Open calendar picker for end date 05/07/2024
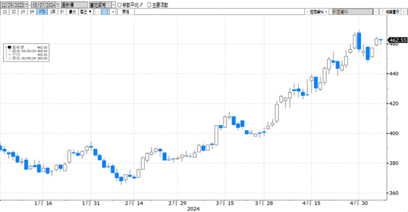The height and width of the screenshot is (212, 408). click(58, 5)
